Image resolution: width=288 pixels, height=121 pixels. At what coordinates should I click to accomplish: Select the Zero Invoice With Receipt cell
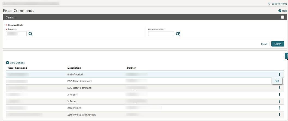[x=82, y=114]
